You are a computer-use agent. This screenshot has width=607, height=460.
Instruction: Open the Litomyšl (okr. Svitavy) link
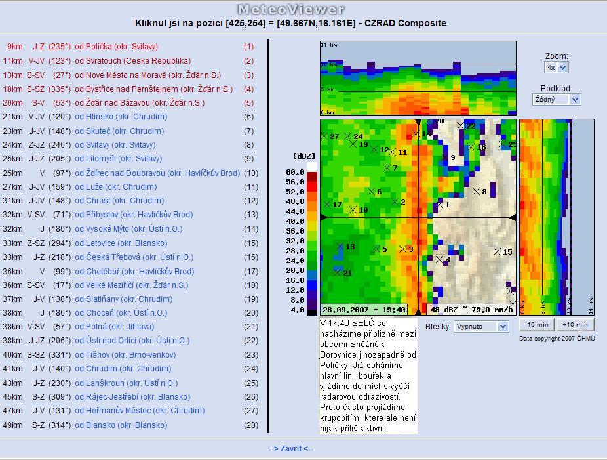coord(119,159)
